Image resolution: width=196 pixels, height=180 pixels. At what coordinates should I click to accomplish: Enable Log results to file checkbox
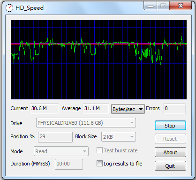point(99,164)
